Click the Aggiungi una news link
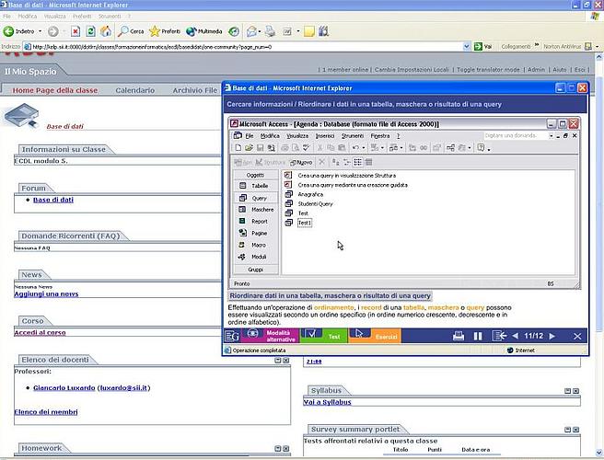Screen dimensions: 604x460 [x=45, y=294]
